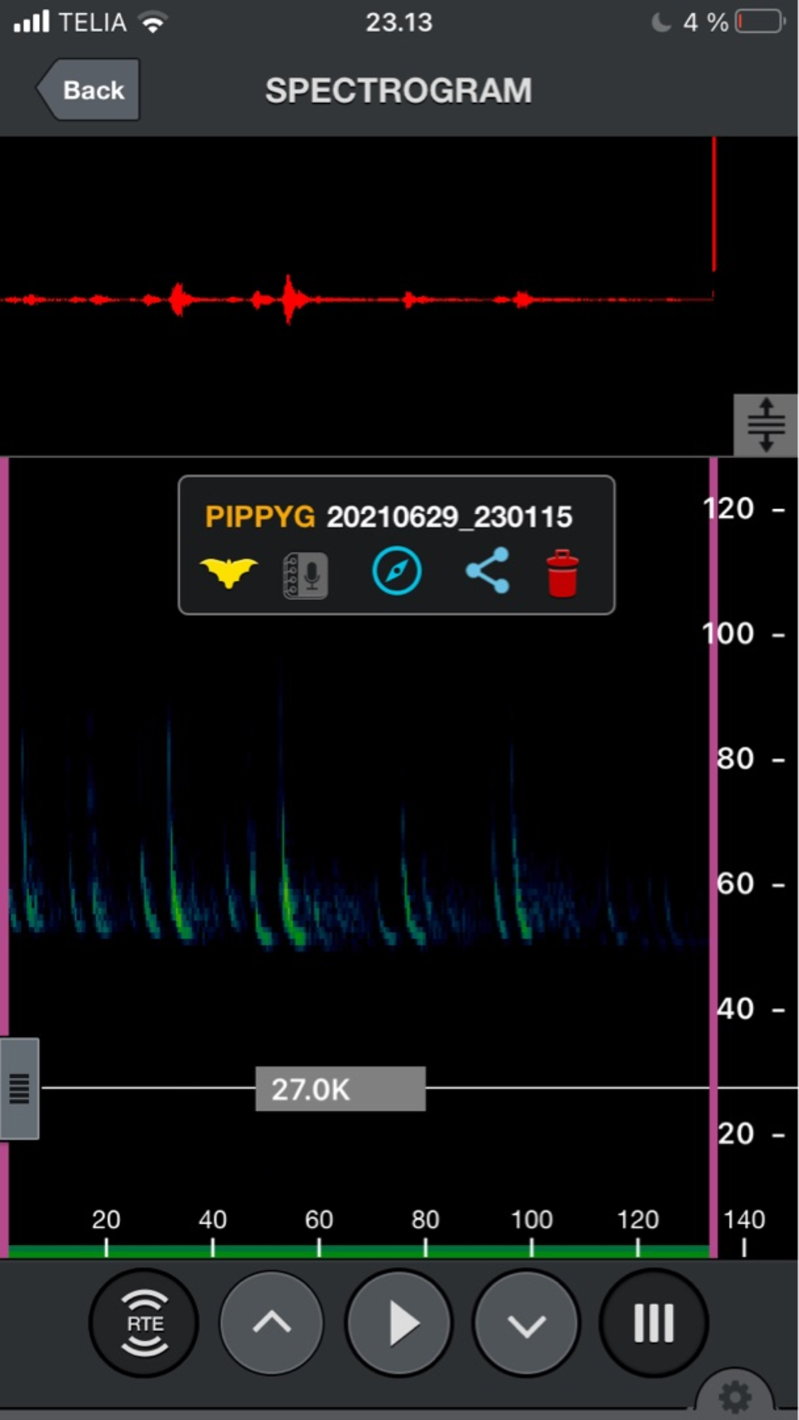Share the recording via share icon
This screenshot has height=1420, width=799.
487,571
